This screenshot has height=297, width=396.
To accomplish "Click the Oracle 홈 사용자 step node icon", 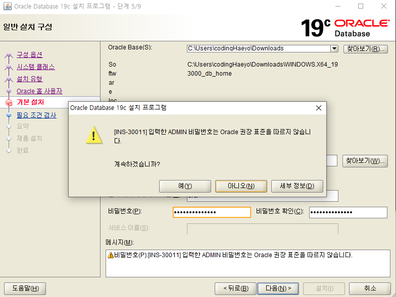I will tap(9, 91).
